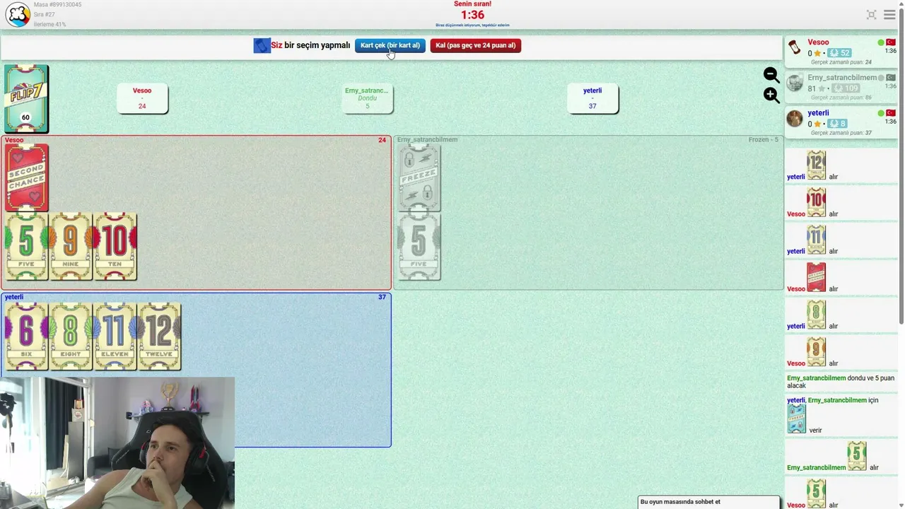Click Vesoo's laurel badge showing 52

[839, 53]
